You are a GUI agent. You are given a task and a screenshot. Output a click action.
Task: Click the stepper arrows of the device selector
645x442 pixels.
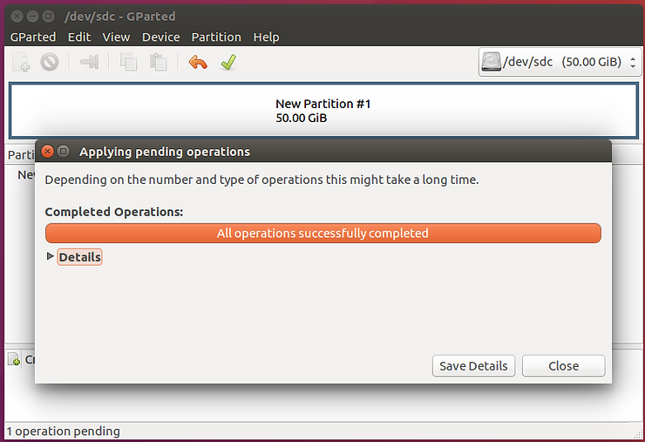633,62
